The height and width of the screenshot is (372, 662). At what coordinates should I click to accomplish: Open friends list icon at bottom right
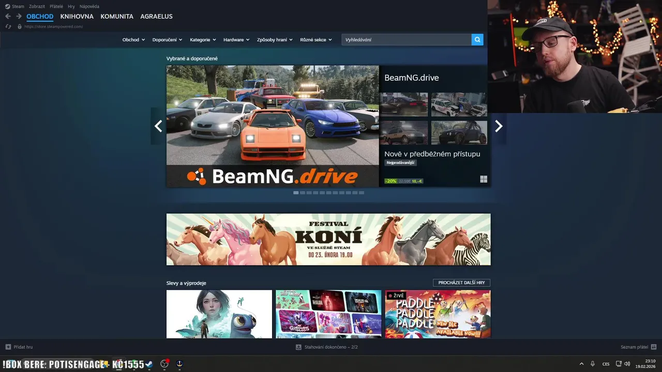(654, 347)
